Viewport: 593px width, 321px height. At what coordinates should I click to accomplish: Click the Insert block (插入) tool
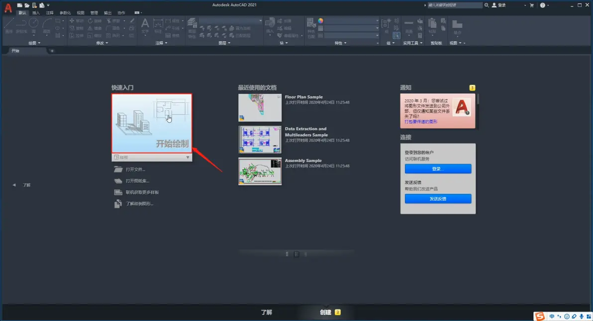[x=270, y=26]
